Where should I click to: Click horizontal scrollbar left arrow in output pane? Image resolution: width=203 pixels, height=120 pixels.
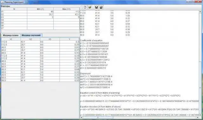coord(82,117)
